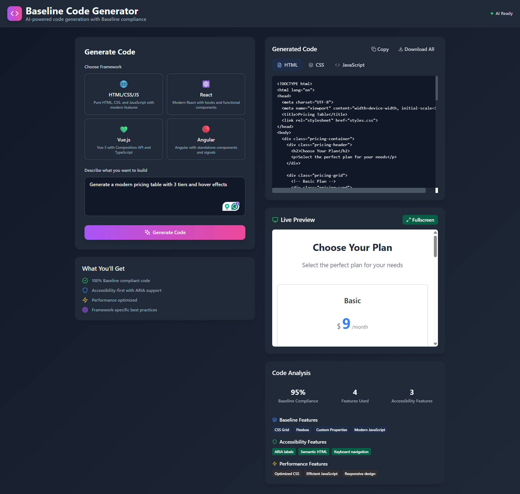The height and width of the screenshot is (494, 520).
Task: Click the green Vue.js heart icon
Action: (x=123, y=129)
